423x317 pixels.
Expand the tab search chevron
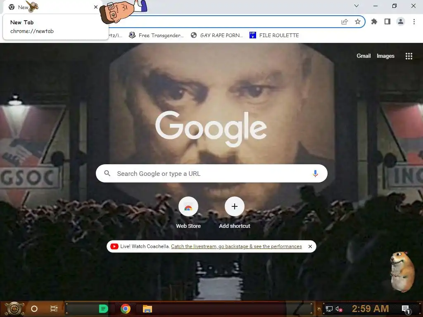356,6
